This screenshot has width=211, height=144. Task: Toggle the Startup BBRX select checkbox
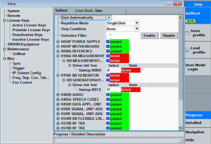[x=108, y=70]
